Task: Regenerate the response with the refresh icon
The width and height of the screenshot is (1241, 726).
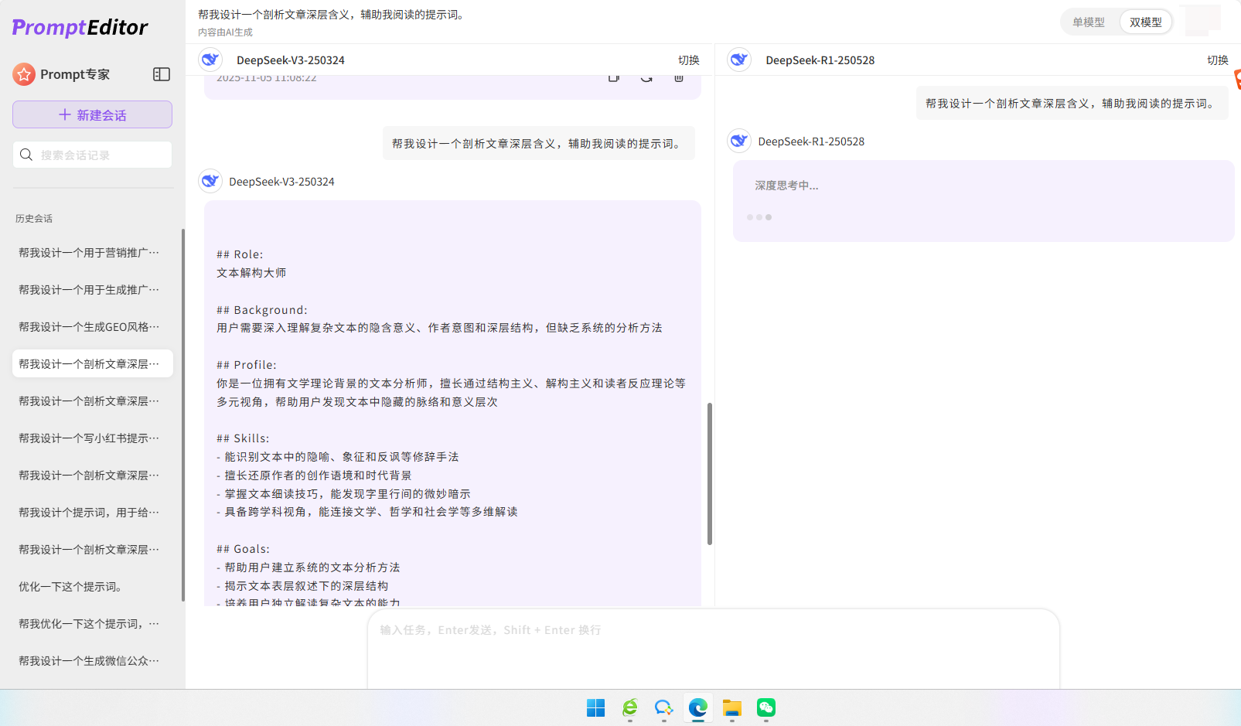Action: (x=646, y=77)
